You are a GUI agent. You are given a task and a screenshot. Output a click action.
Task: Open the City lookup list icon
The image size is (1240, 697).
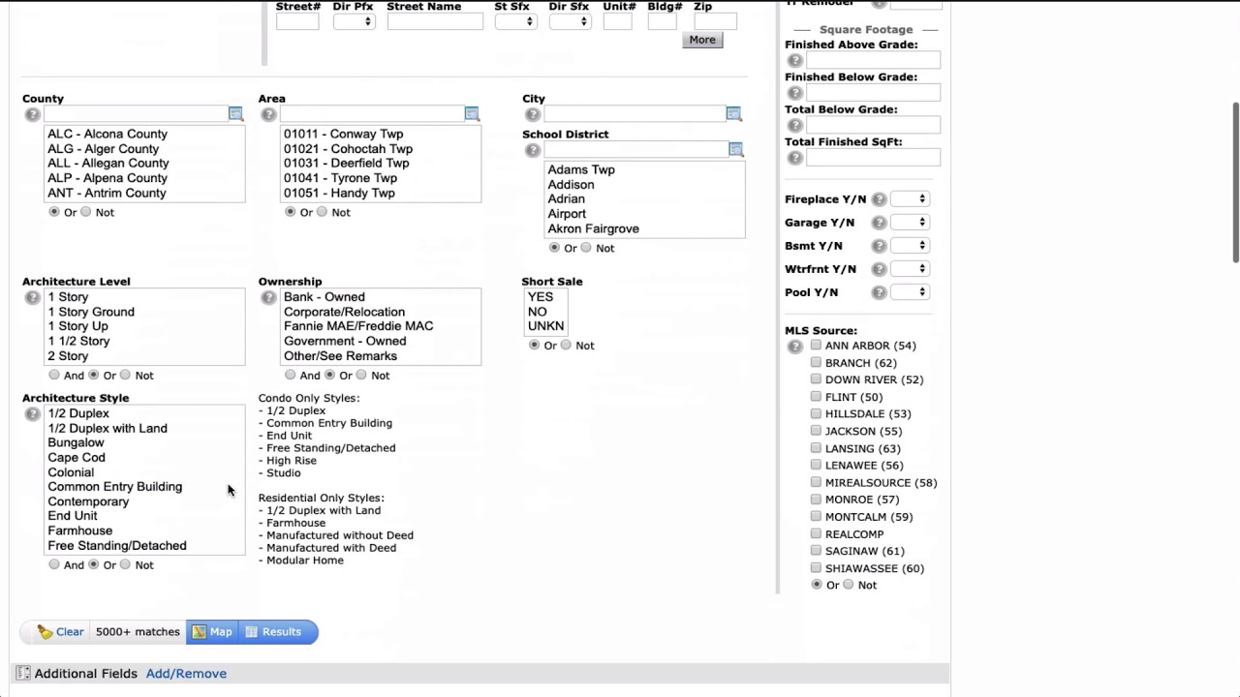tap(734, 114)
